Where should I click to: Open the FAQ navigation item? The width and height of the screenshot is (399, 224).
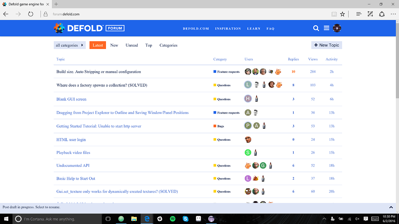pyautogui.click(x=270, y=28)
